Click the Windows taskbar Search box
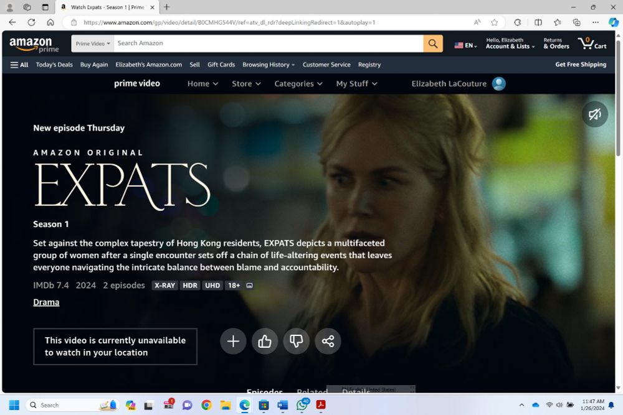Image resolution: width=623 pixels, height=415 pixels. coord(72,405)
